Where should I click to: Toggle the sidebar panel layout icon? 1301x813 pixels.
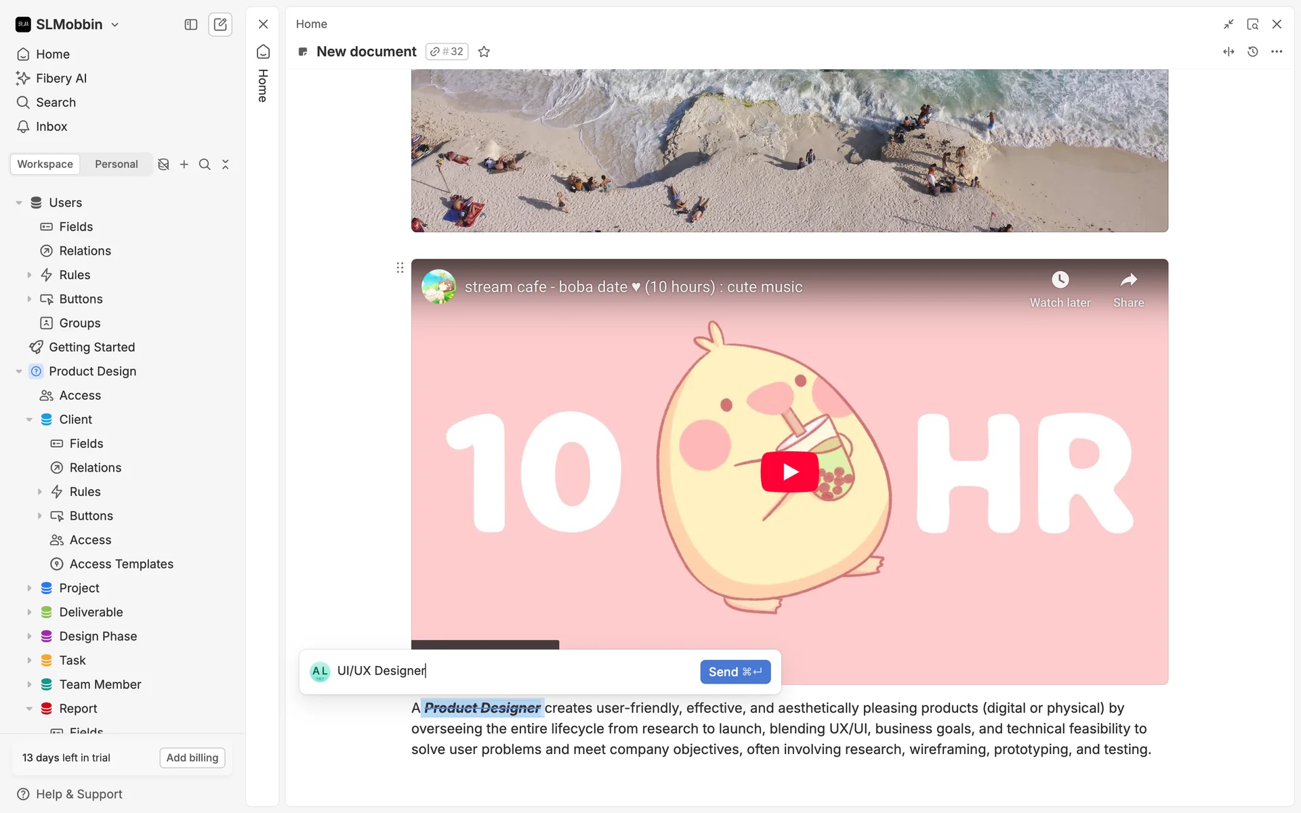click(191, 24)
